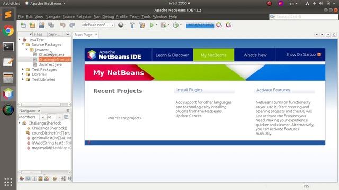
Task: Click the Profile Project clock icon
Action: pyautogui.click(x=175, y=25)
